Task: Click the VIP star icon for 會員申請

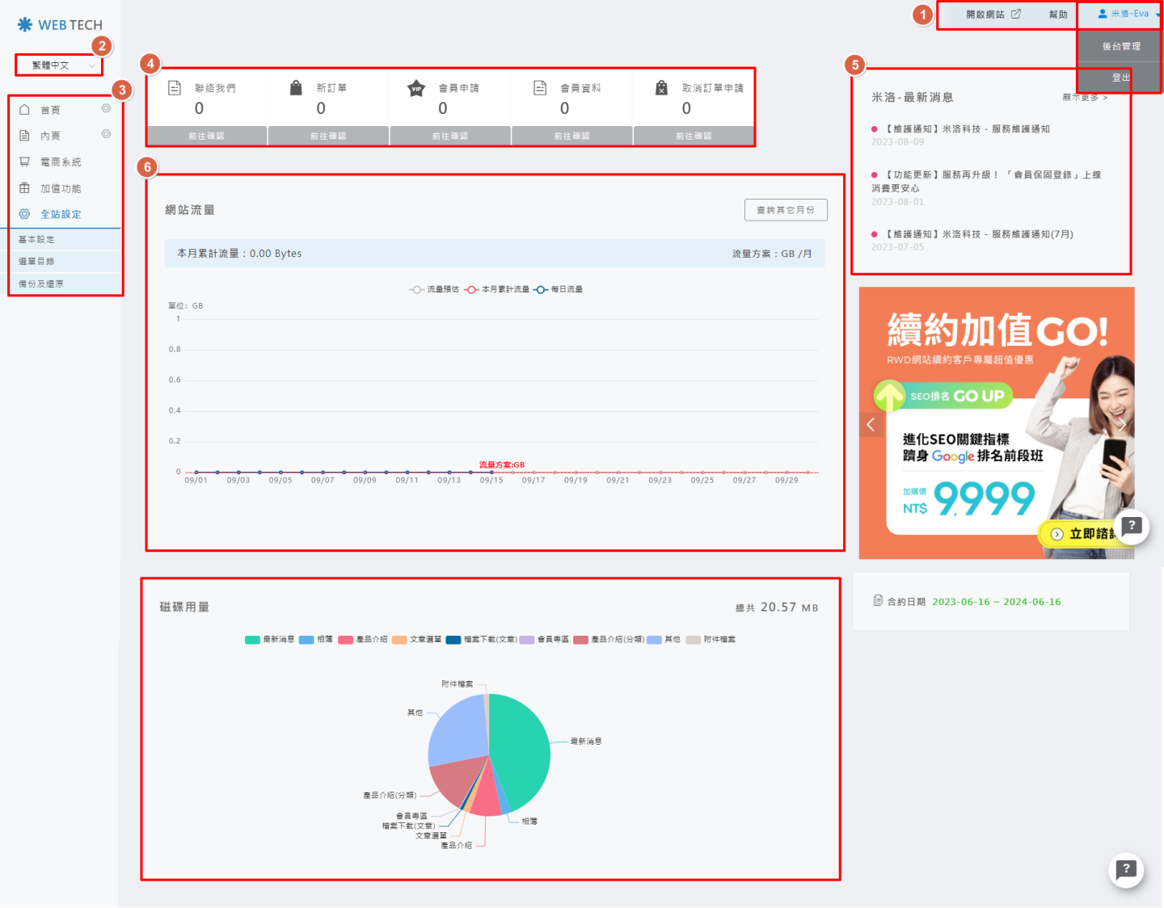Action: click(415, 88)
